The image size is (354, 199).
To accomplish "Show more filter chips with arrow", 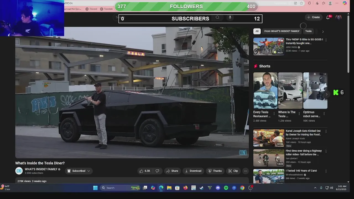I will [323, 32].
